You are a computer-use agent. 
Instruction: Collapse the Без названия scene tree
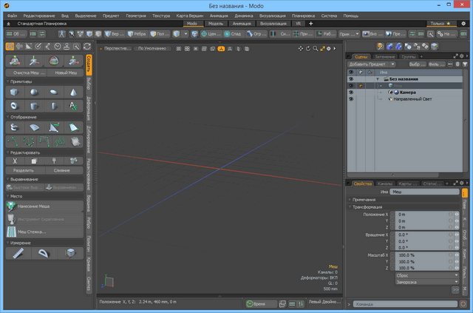377,79
